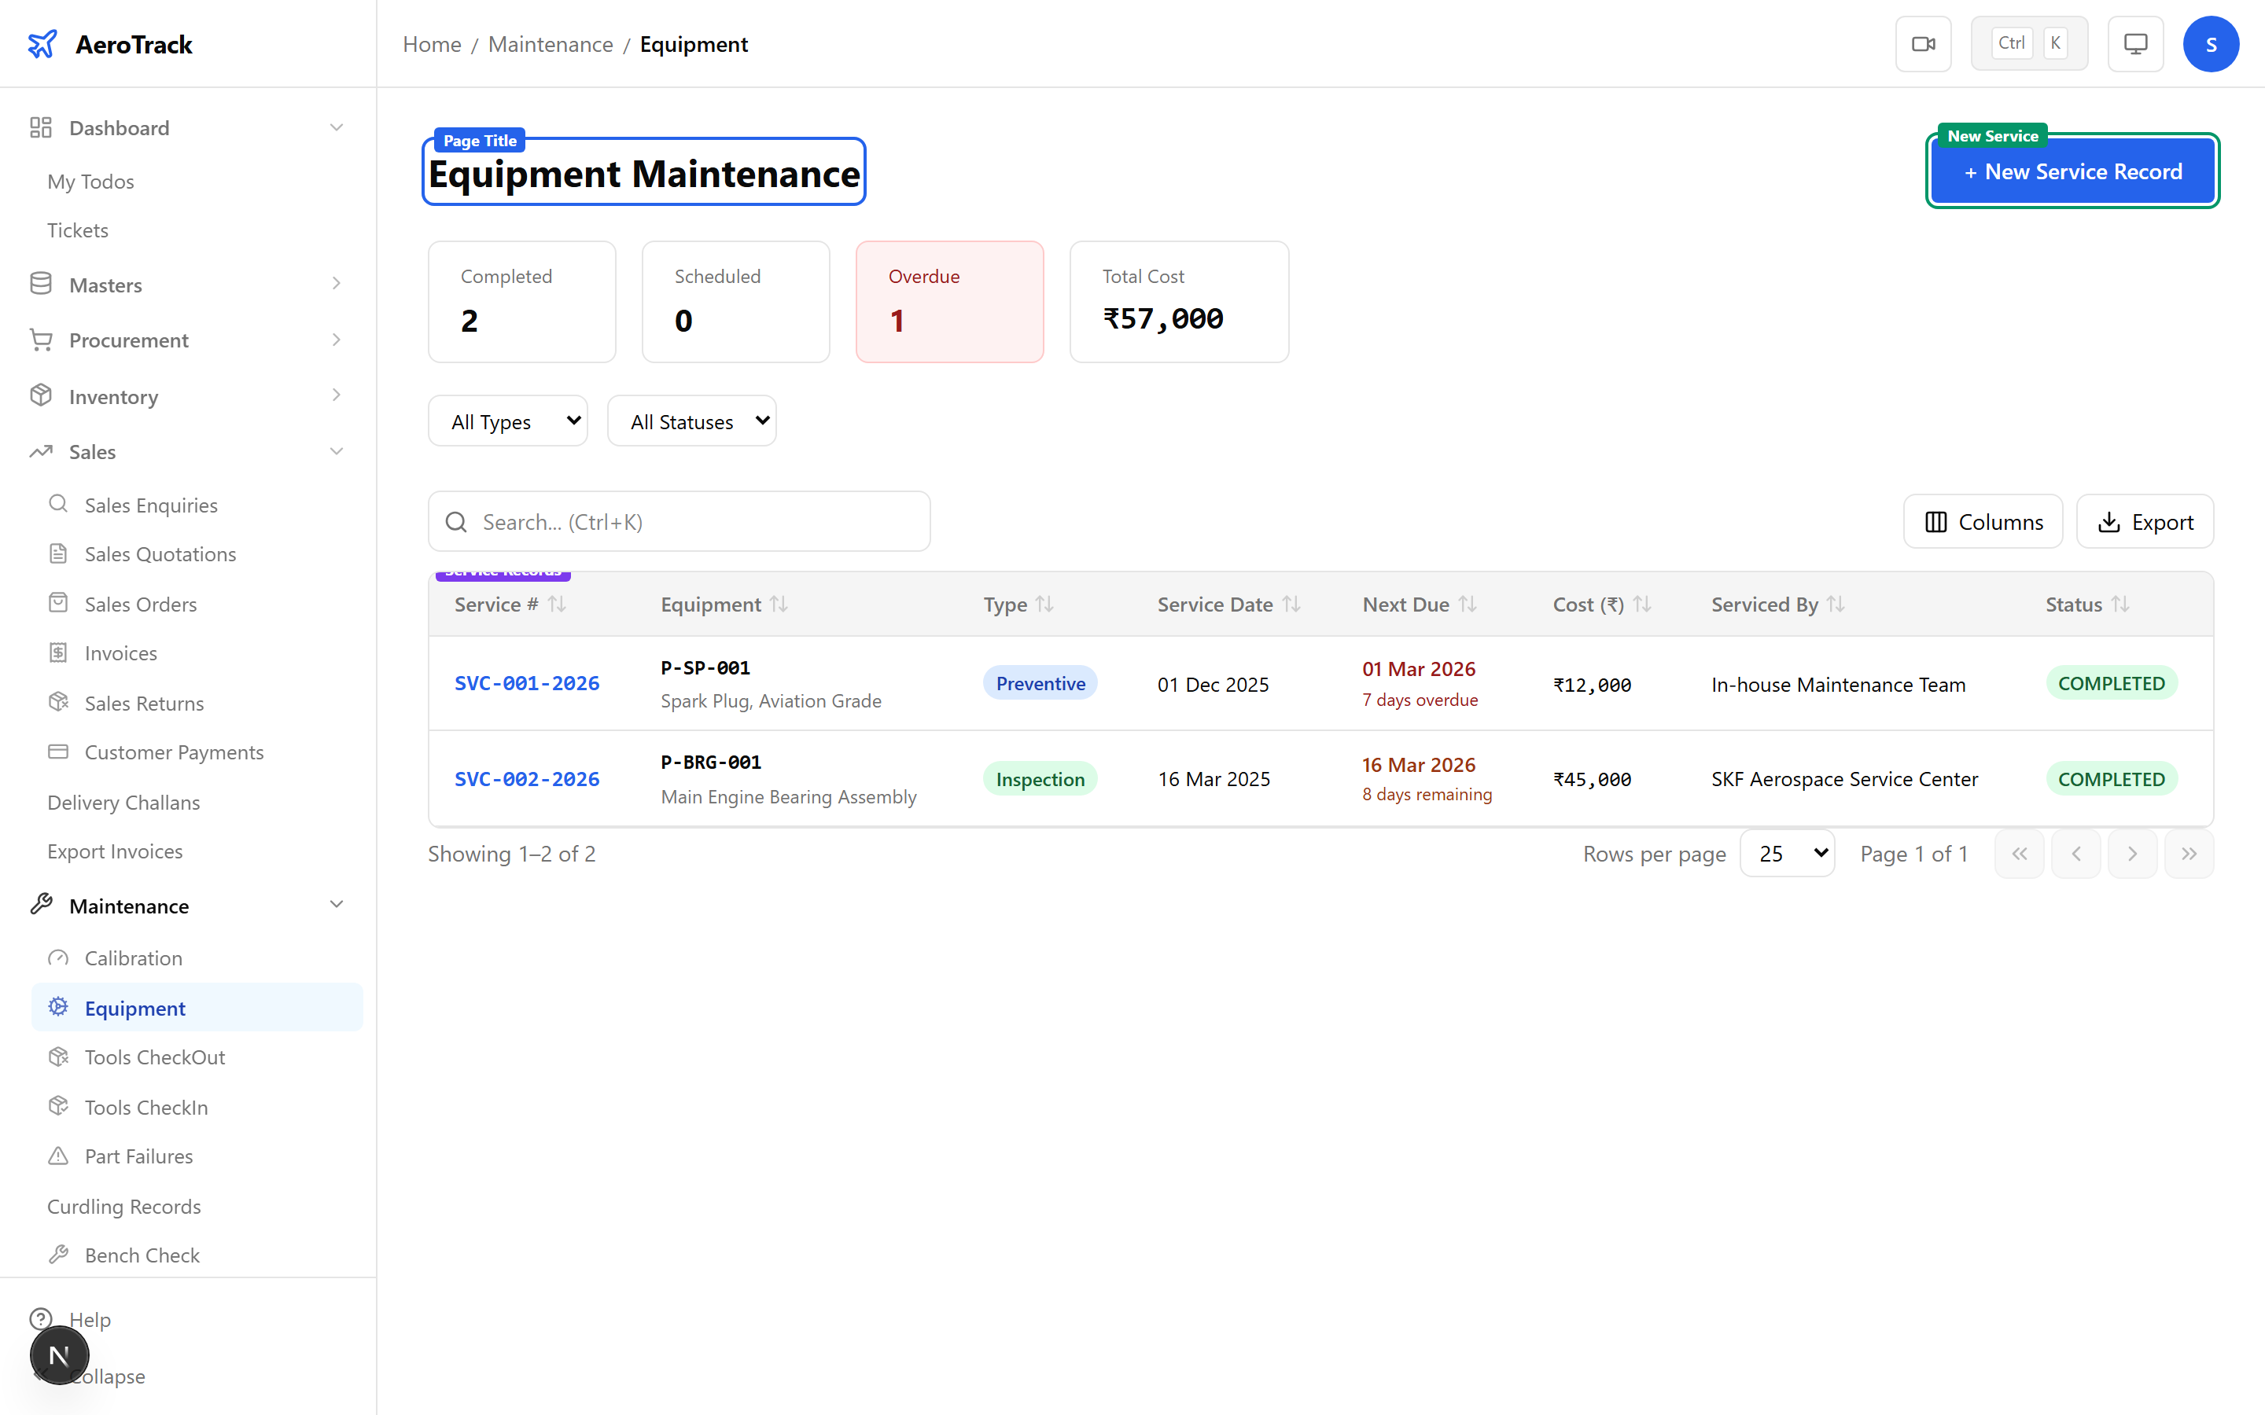
Task: Open service record SVC-001-2026 link
Action: (527, 683)
